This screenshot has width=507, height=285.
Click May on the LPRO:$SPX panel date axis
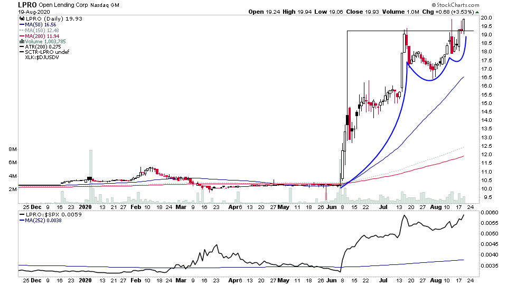(x=284, y=280)
